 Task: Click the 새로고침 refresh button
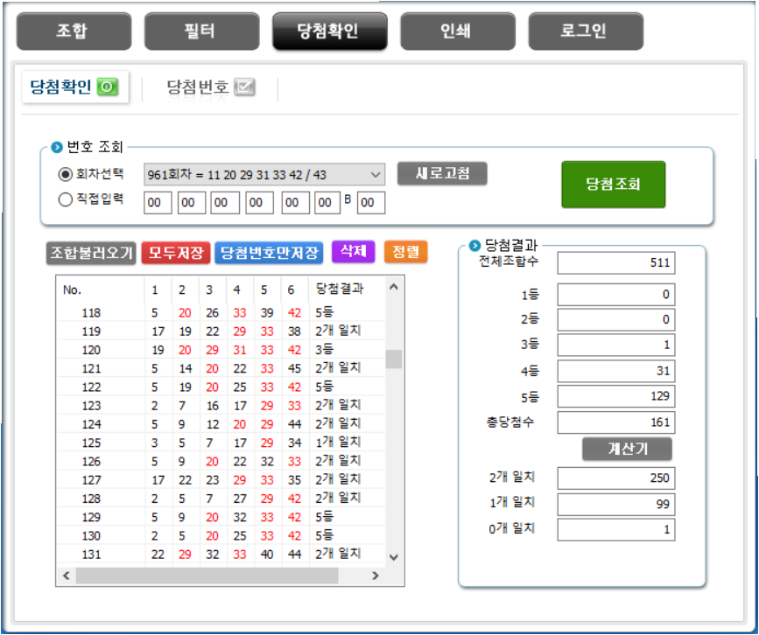[x=441, y=173]
